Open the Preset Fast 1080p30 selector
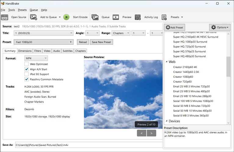This screenshot has width=234, height=152. 44,42
